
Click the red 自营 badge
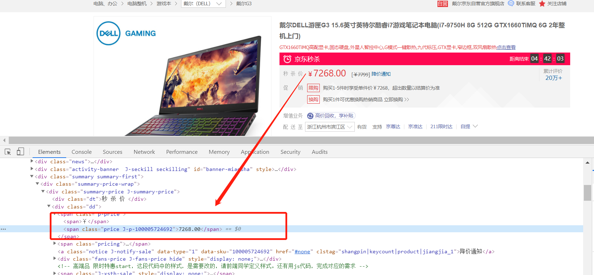pos(443,4)
